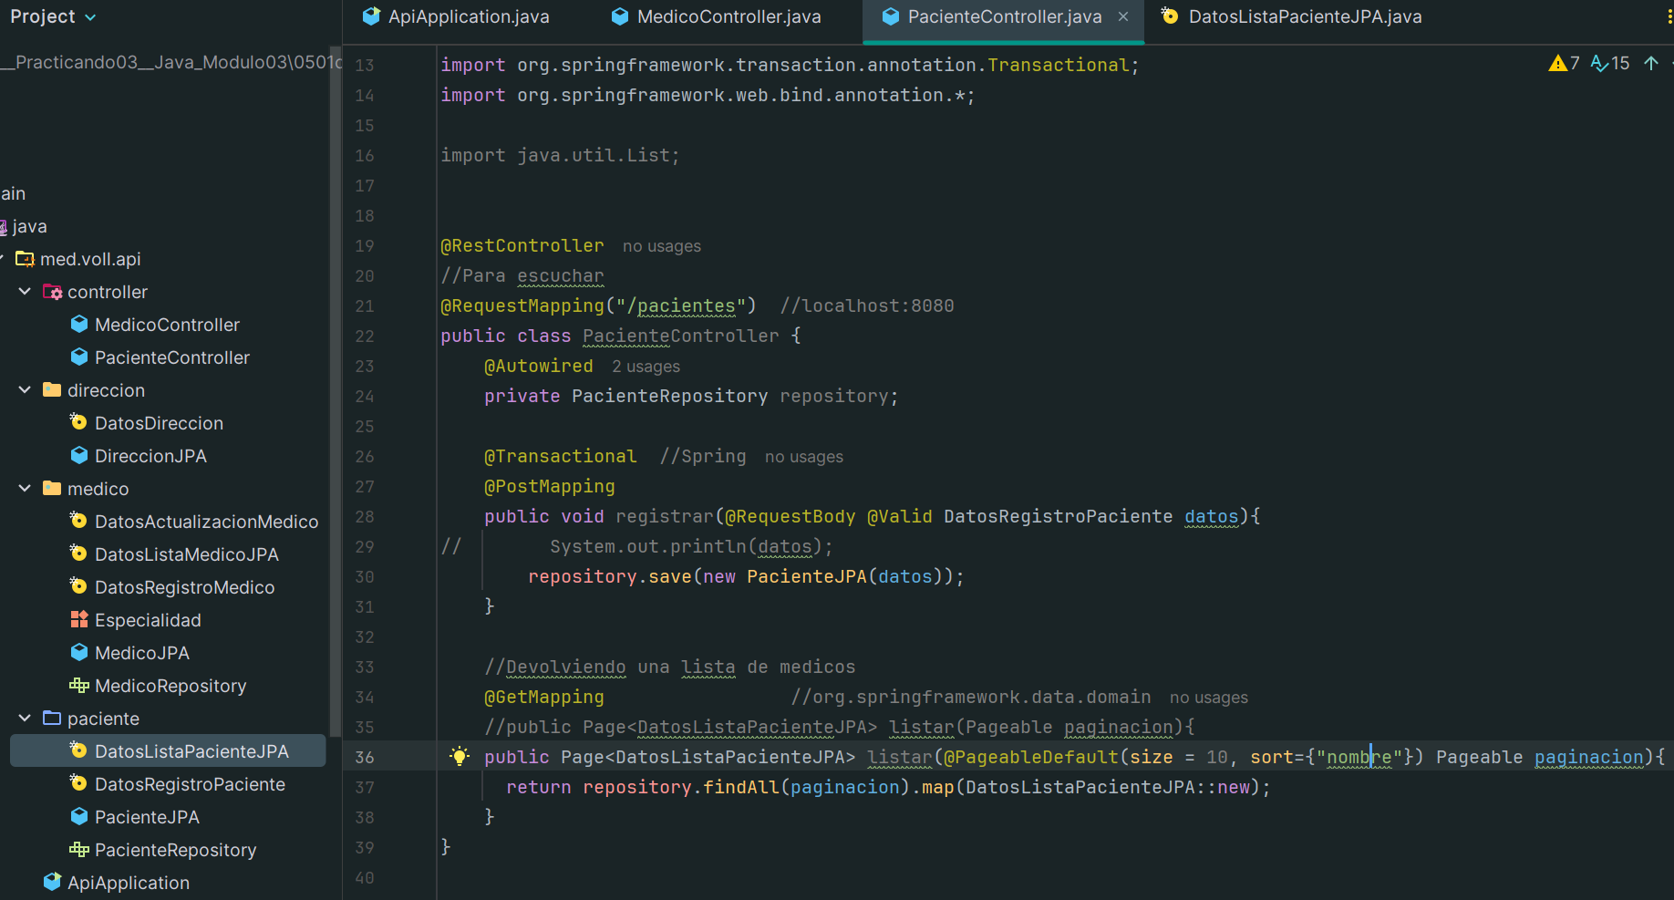Click the DatosRegistroMedico record icon

click(x=79, y=586)
